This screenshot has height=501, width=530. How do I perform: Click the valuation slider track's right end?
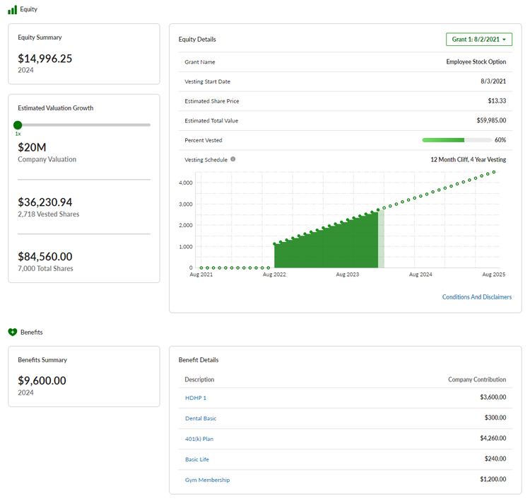pos(148,125)
